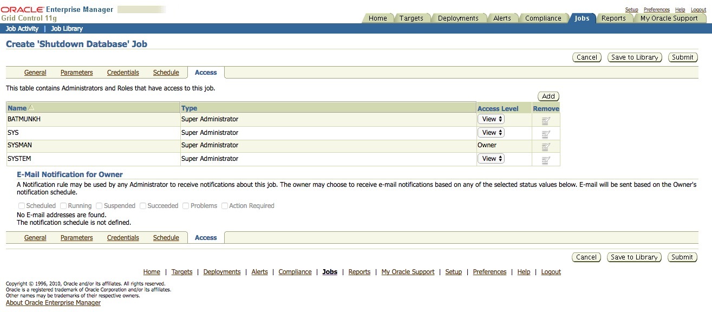Click remove icon for SYSMAN row

(x=546, y=147)
